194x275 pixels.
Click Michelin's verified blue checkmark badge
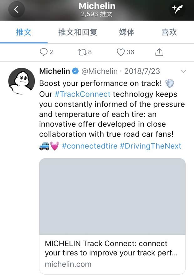(x=75, y=71)
